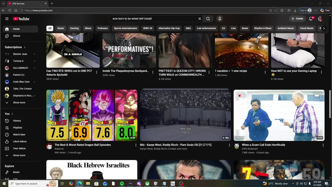
Task: Open options for Best & Worst Rated Dragon Ball
Action: 136,145
